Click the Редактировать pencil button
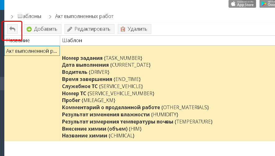Viewport: 275px width, 156px height. click(89, 29)
